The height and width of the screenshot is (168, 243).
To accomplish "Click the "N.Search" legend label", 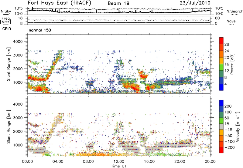I will 234,11.
